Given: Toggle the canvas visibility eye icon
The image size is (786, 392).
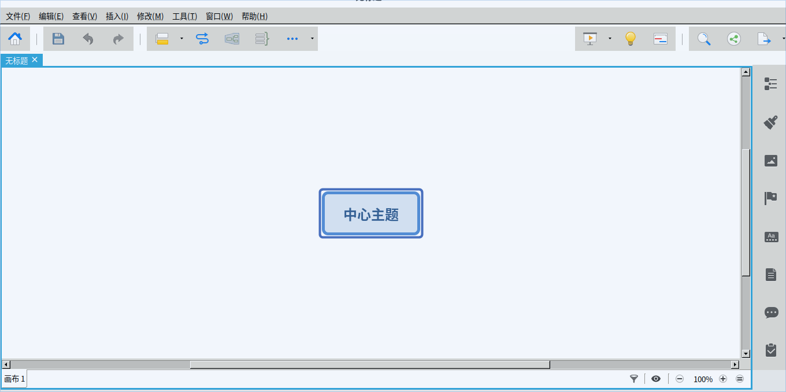Looking at the screenshot, I should pyautogui.click(x=656, y=379).
